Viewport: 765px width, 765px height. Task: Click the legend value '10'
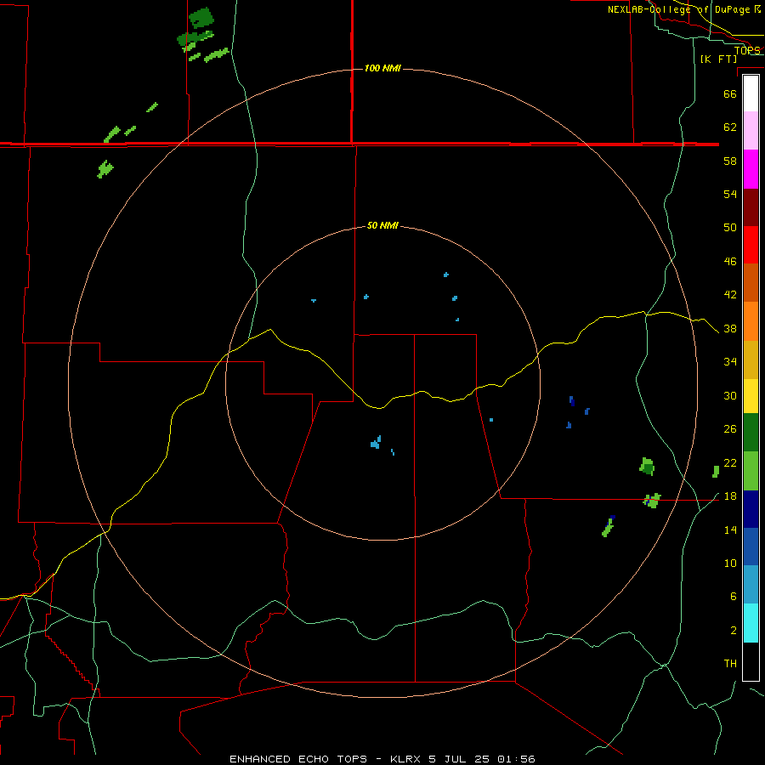click(x=730, y=564)
